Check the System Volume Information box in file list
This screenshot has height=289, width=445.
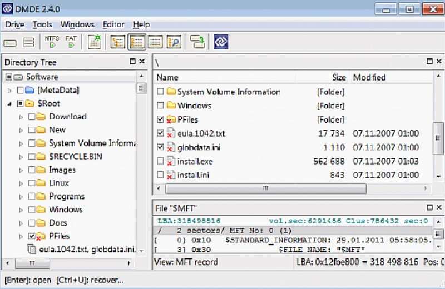coord(160,92)
